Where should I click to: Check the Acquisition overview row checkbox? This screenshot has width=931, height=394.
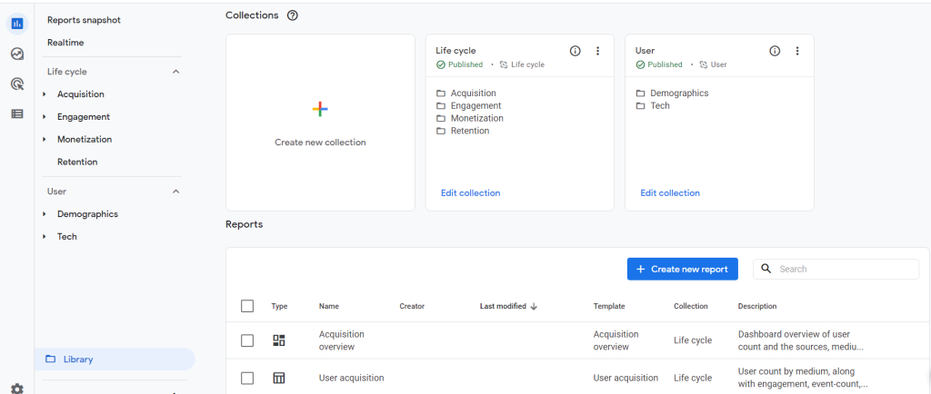coord(247,340)
